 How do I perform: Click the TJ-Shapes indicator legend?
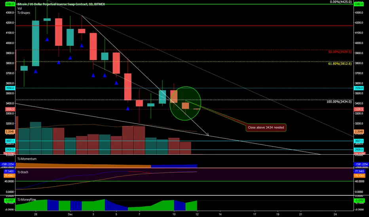point(24,13)
